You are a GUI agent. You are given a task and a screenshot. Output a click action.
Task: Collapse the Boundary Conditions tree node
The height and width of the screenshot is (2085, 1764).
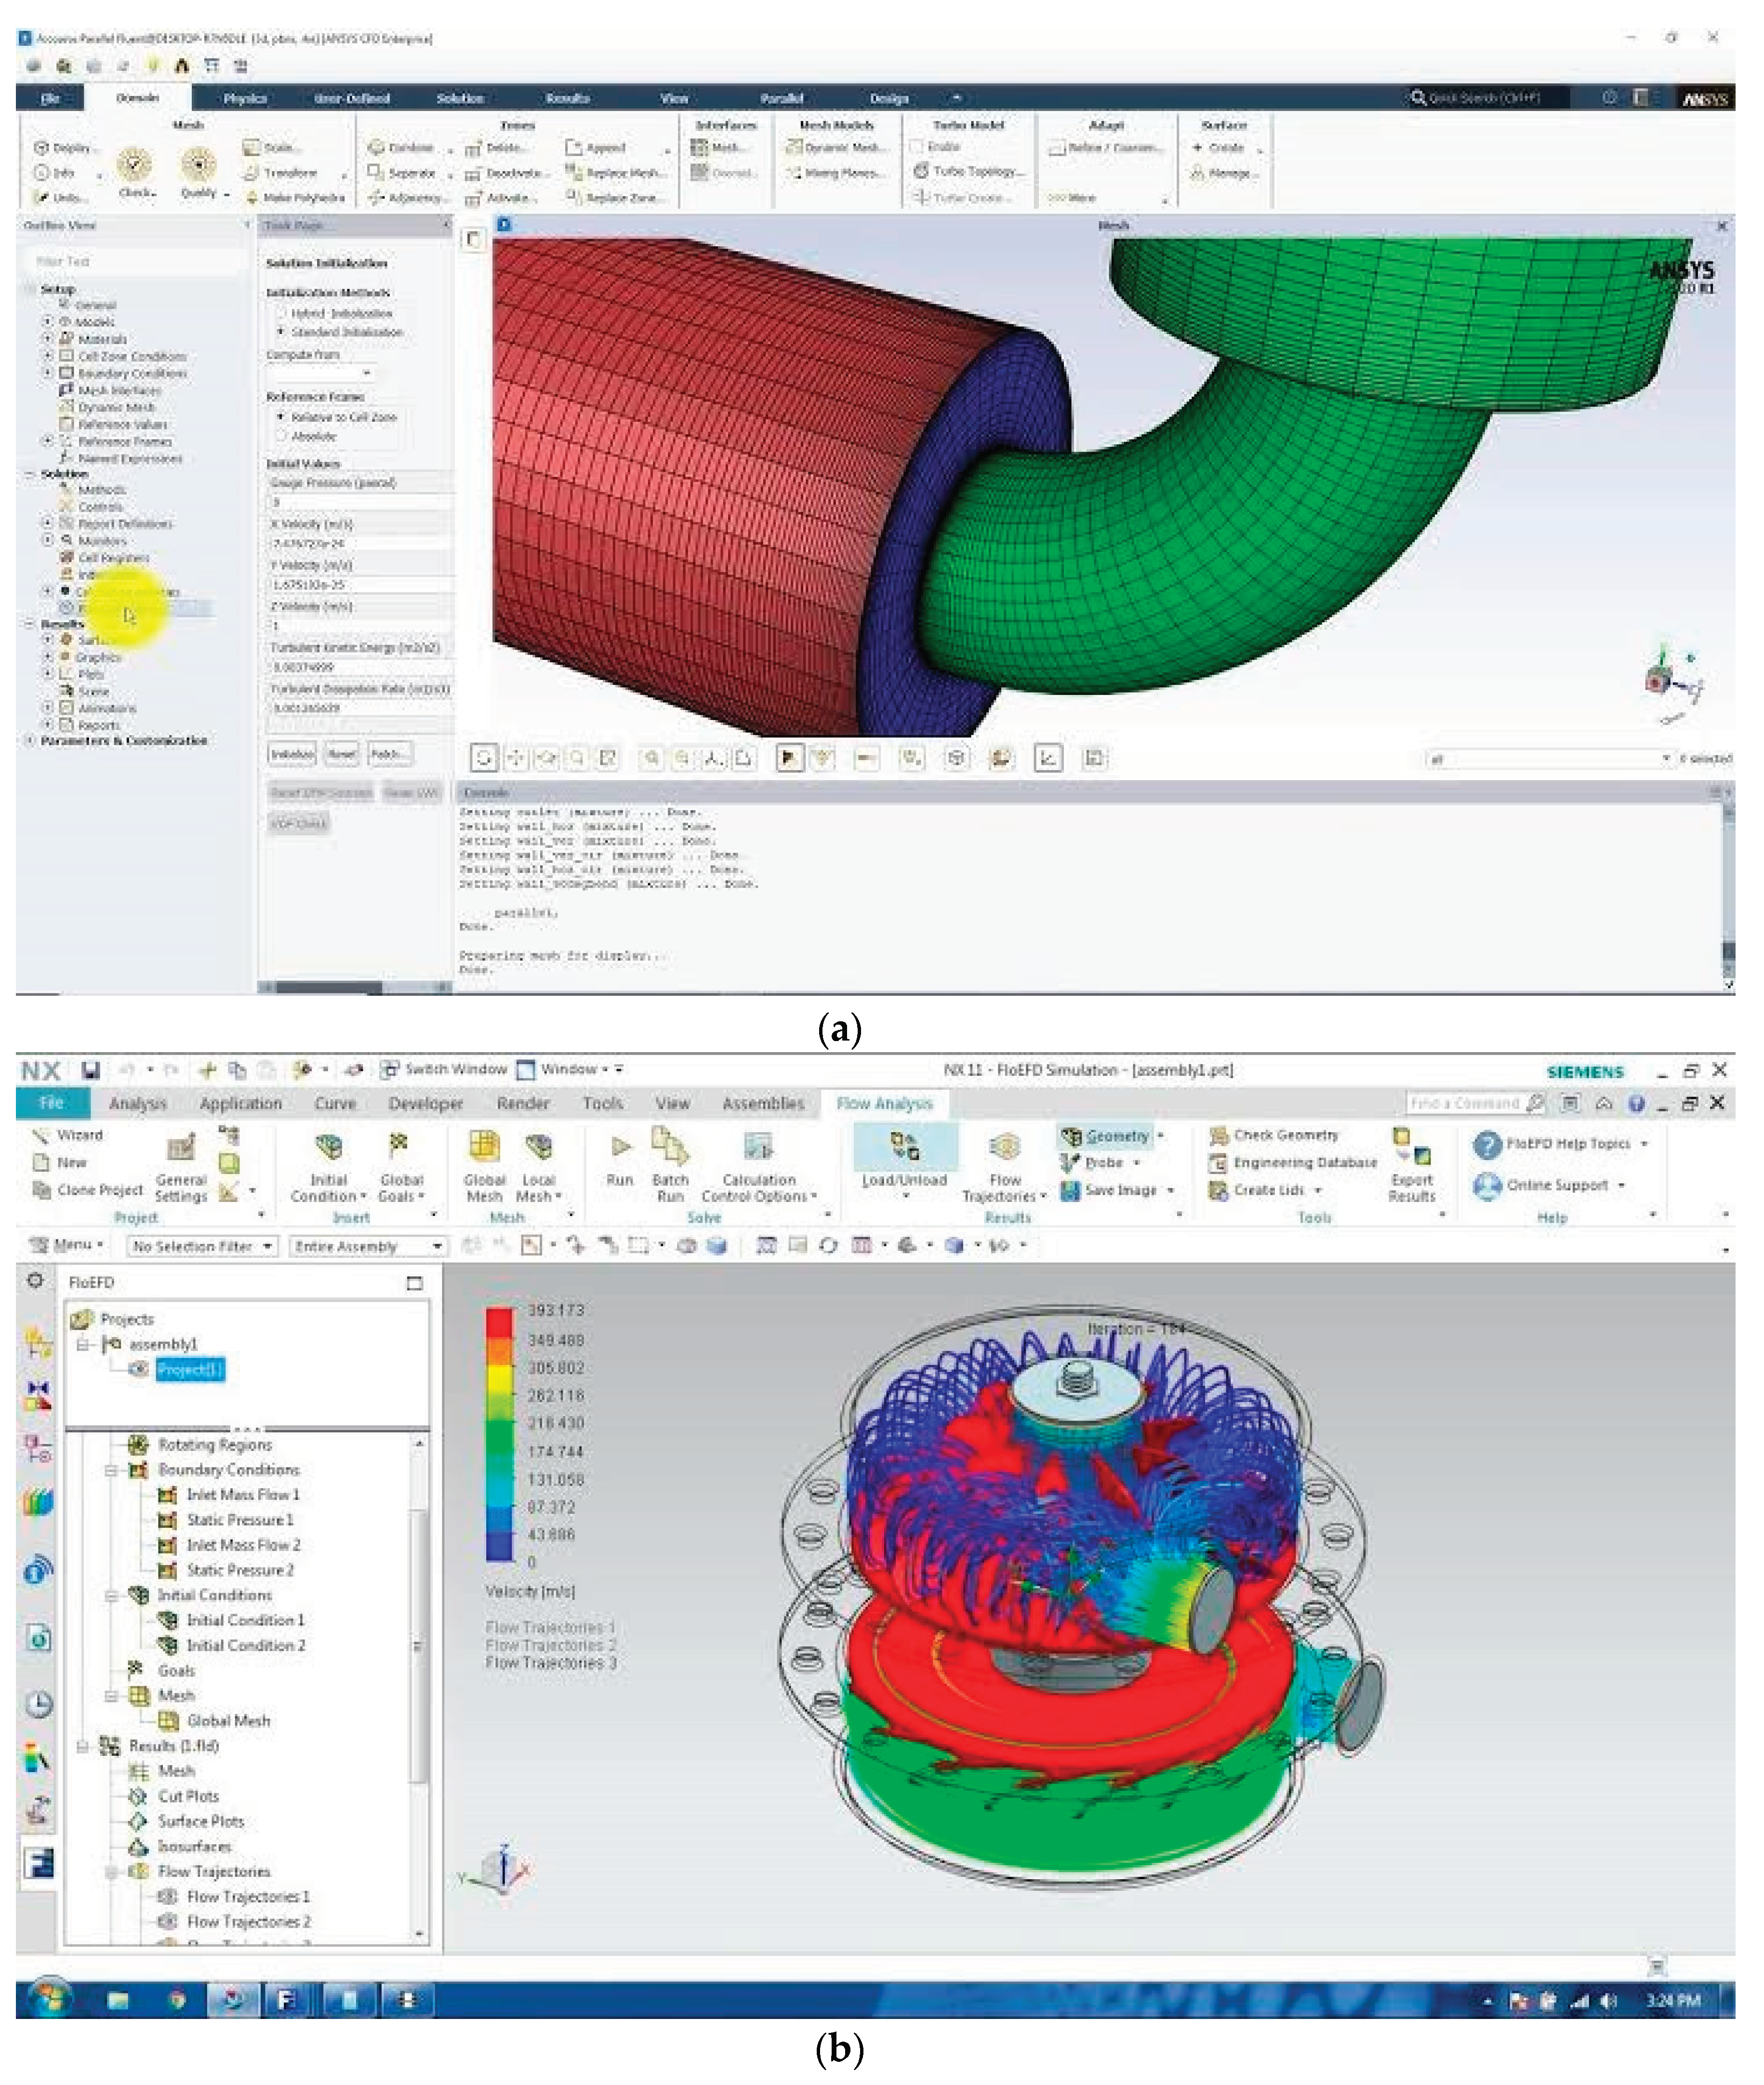112,1471
